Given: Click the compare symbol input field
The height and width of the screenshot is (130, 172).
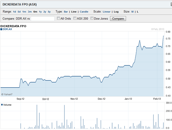Looking at the screenshot, I should click(x=43, y=19).
